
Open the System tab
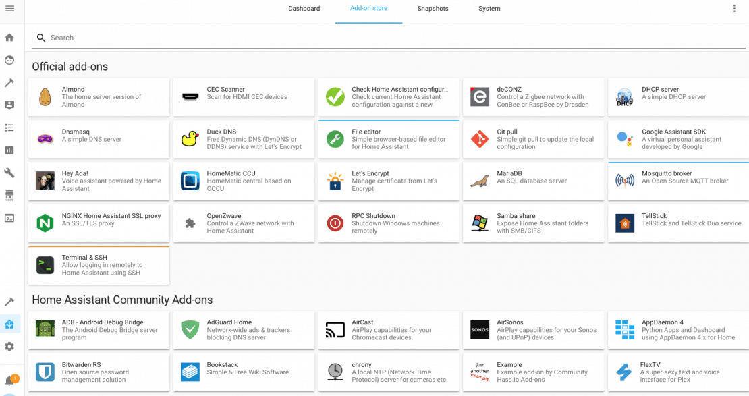489,9
